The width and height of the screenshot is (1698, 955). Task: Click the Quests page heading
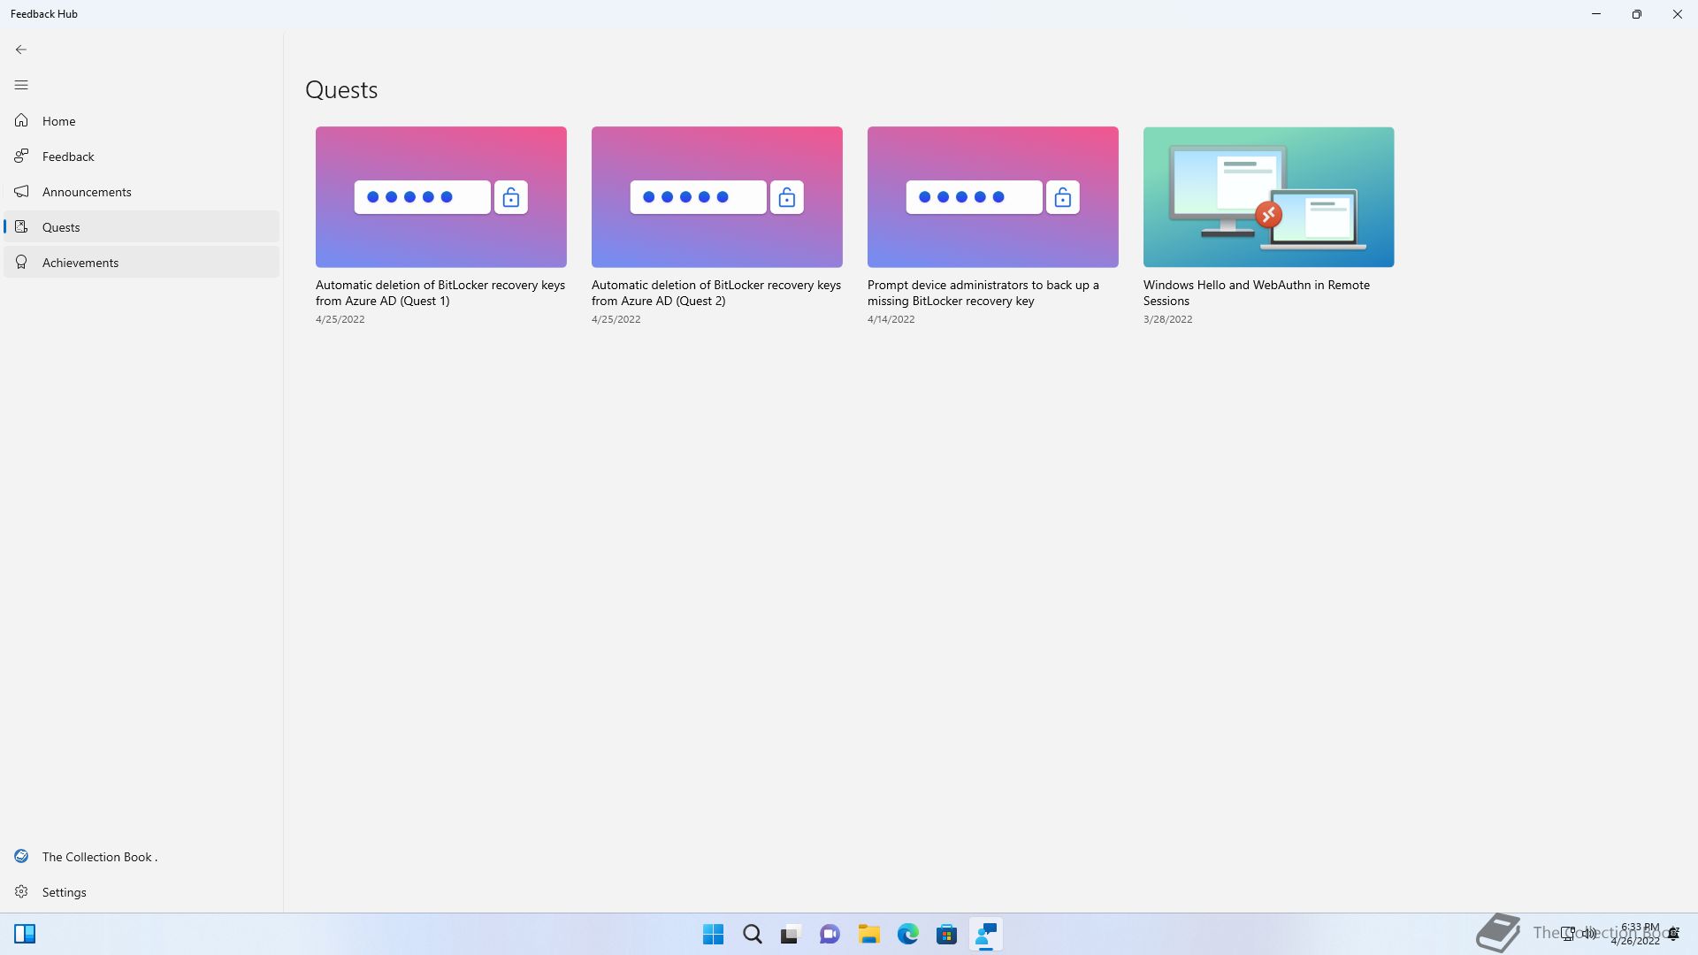(341, 90)
